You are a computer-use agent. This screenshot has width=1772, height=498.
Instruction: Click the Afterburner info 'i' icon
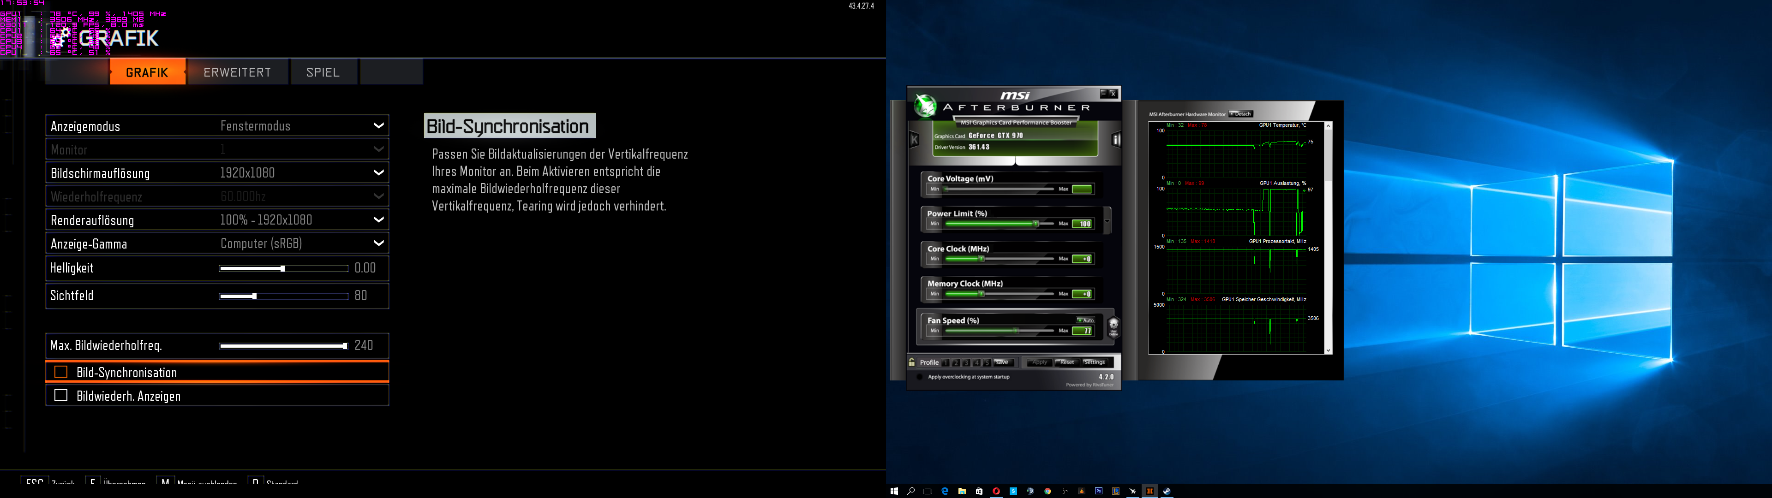coord(1116,140)
